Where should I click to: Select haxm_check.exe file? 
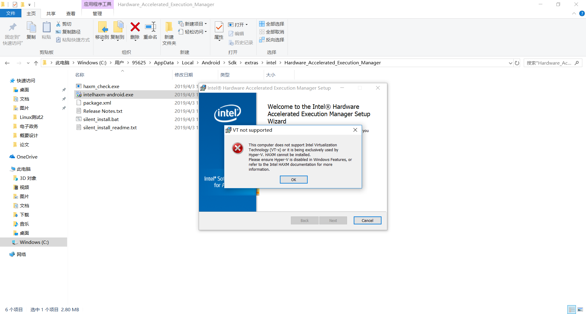click(x=101, y=86)
